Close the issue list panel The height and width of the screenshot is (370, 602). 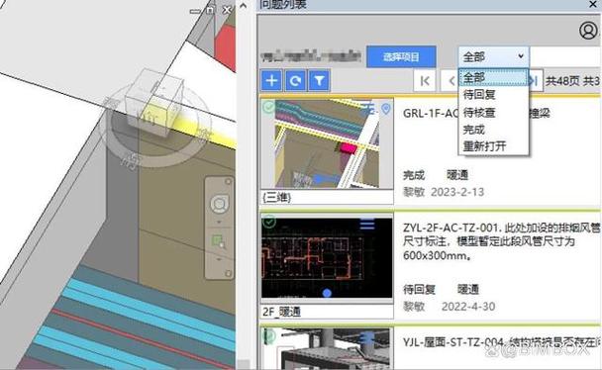[x=593, y=4]
